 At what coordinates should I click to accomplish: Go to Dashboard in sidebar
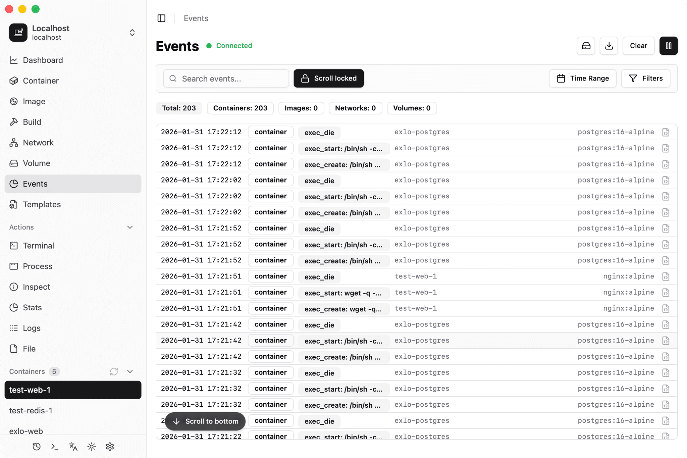tap(43, 60)
